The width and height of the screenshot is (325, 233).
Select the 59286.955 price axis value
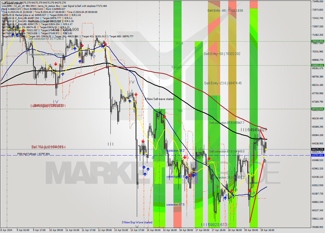[x=317, y=227]
